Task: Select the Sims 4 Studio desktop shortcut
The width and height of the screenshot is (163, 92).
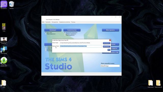Action: pos(4,50)
